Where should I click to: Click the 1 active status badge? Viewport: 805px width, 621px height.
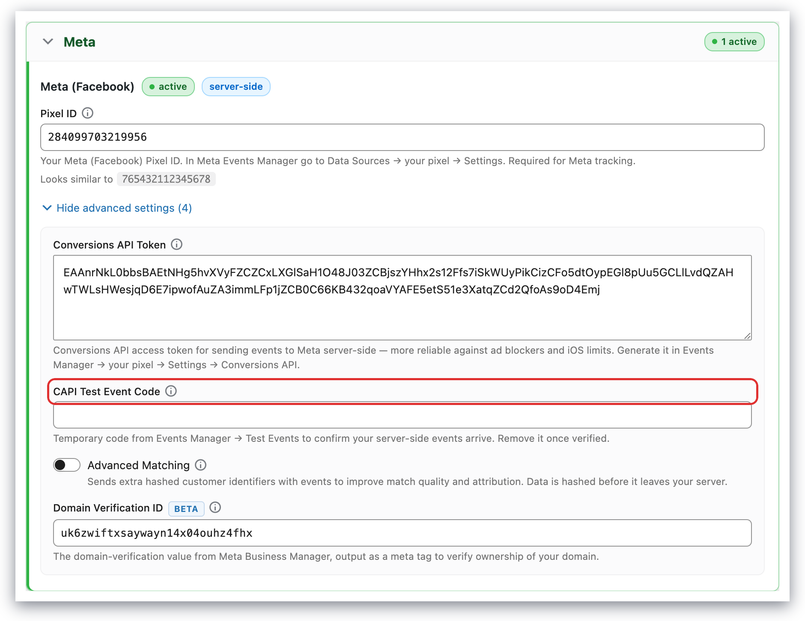pyautogui.click(x=734, y=41)
